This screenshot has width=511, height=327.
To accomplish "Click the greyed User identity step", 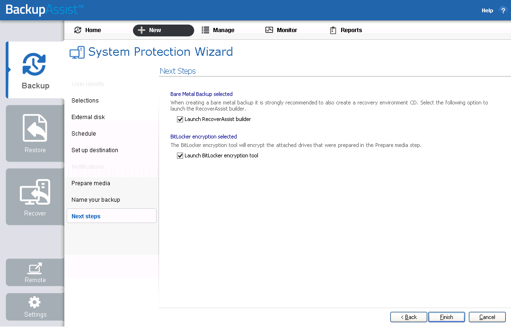I will [88, 84].
